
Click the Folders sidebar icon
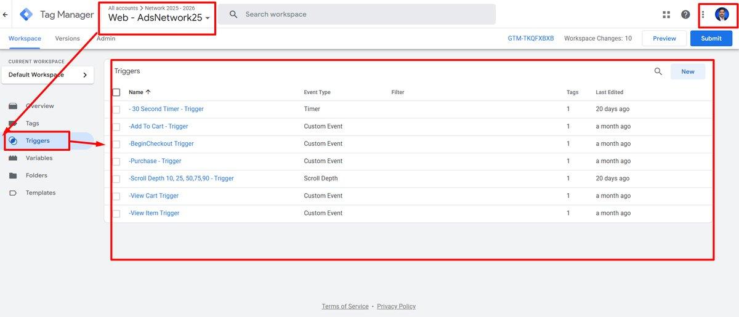(x=13, y=175)
